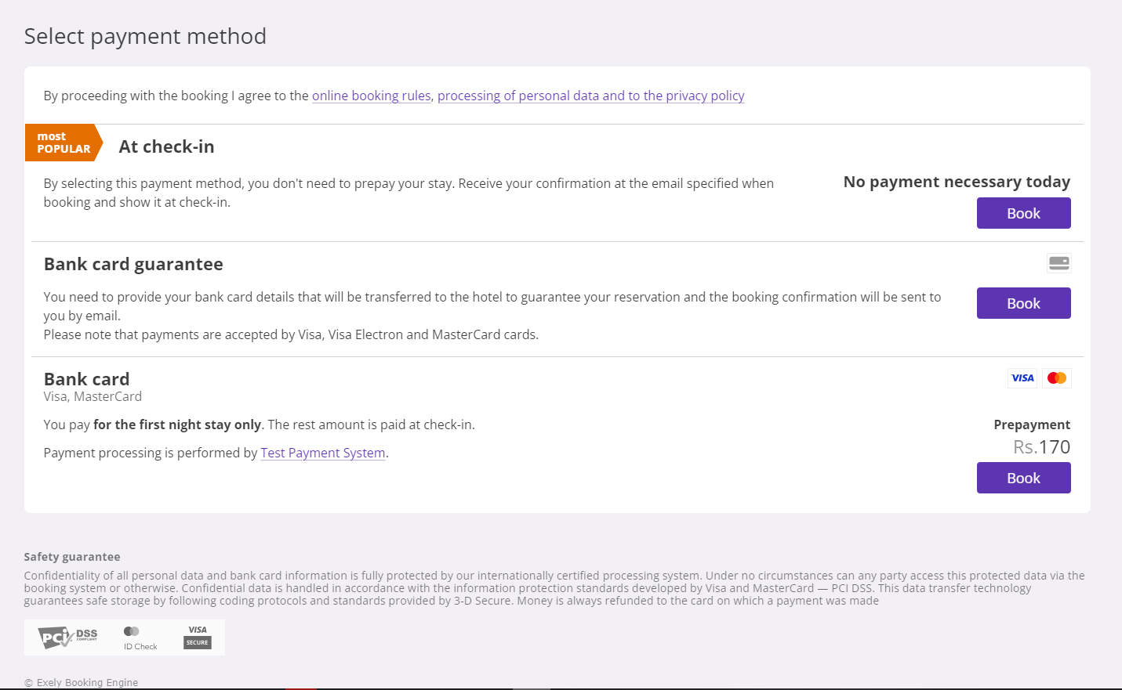Open the Test Payment System link
The height and width of the screenshot is (690, 1122).
click(x=323, y=453)
